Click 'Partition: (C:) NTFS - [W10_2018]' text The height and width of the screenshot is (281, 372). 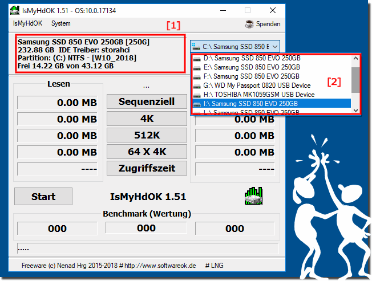pyautogui.click(x=77, y=58)
